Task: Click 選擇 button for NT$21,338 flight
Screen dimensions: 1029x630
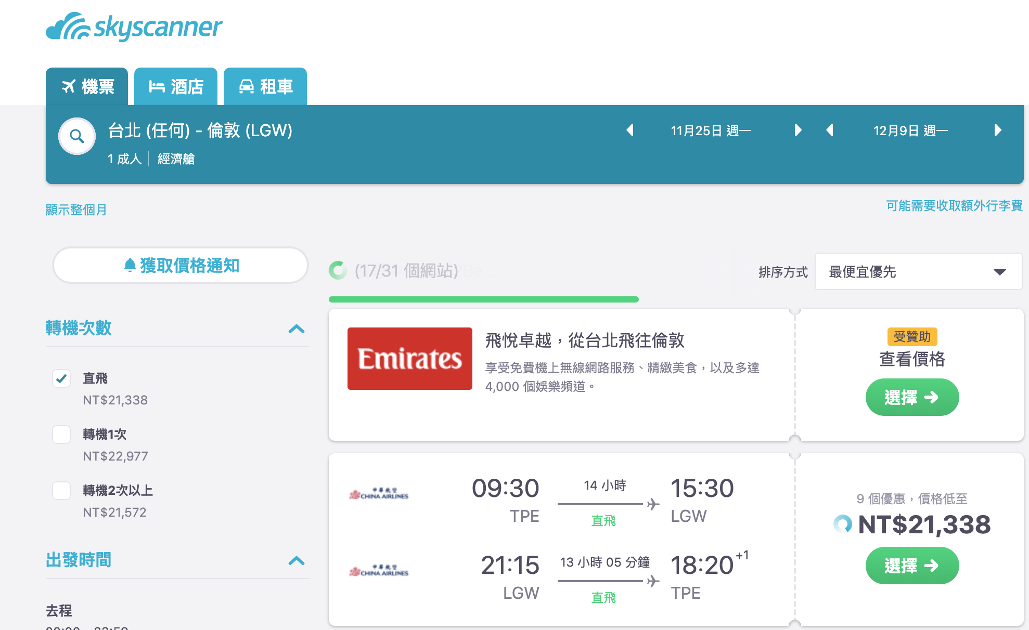Action: 912,566
